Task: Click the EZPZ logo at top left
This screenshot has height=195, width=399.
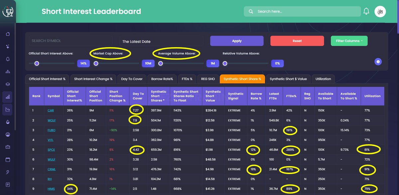Action: 8,12
